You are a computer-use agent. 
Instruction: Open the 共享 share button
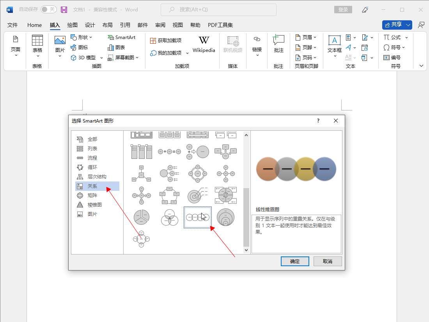click(393, 25)
